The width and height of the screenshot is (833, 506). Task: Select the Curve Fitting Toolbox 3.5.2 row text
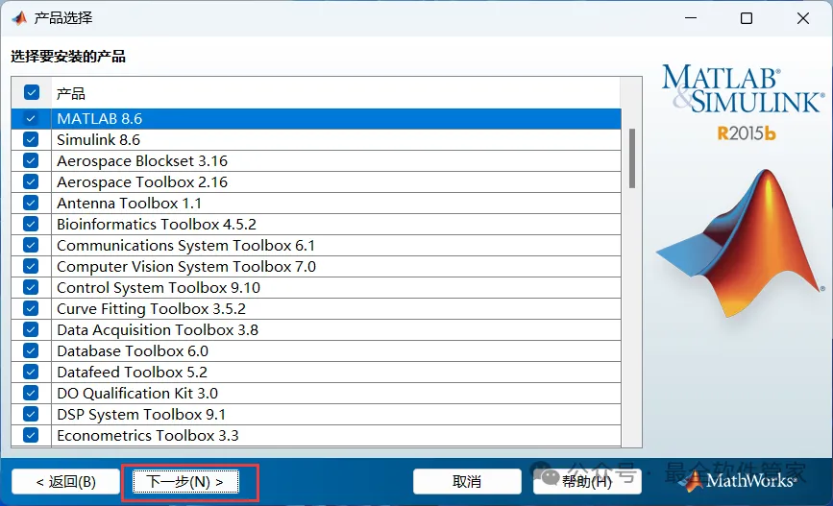(151, 308)
